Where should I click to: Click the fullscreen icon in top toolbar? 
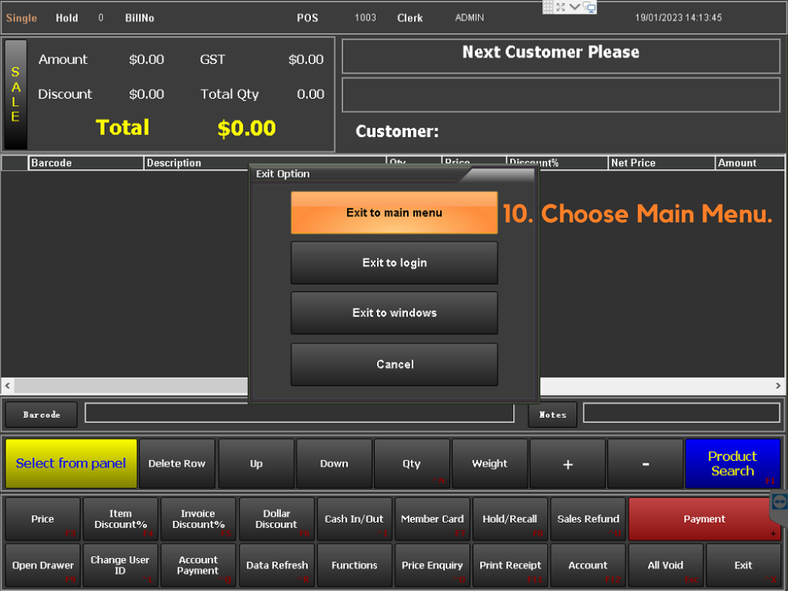pos(561,7)
